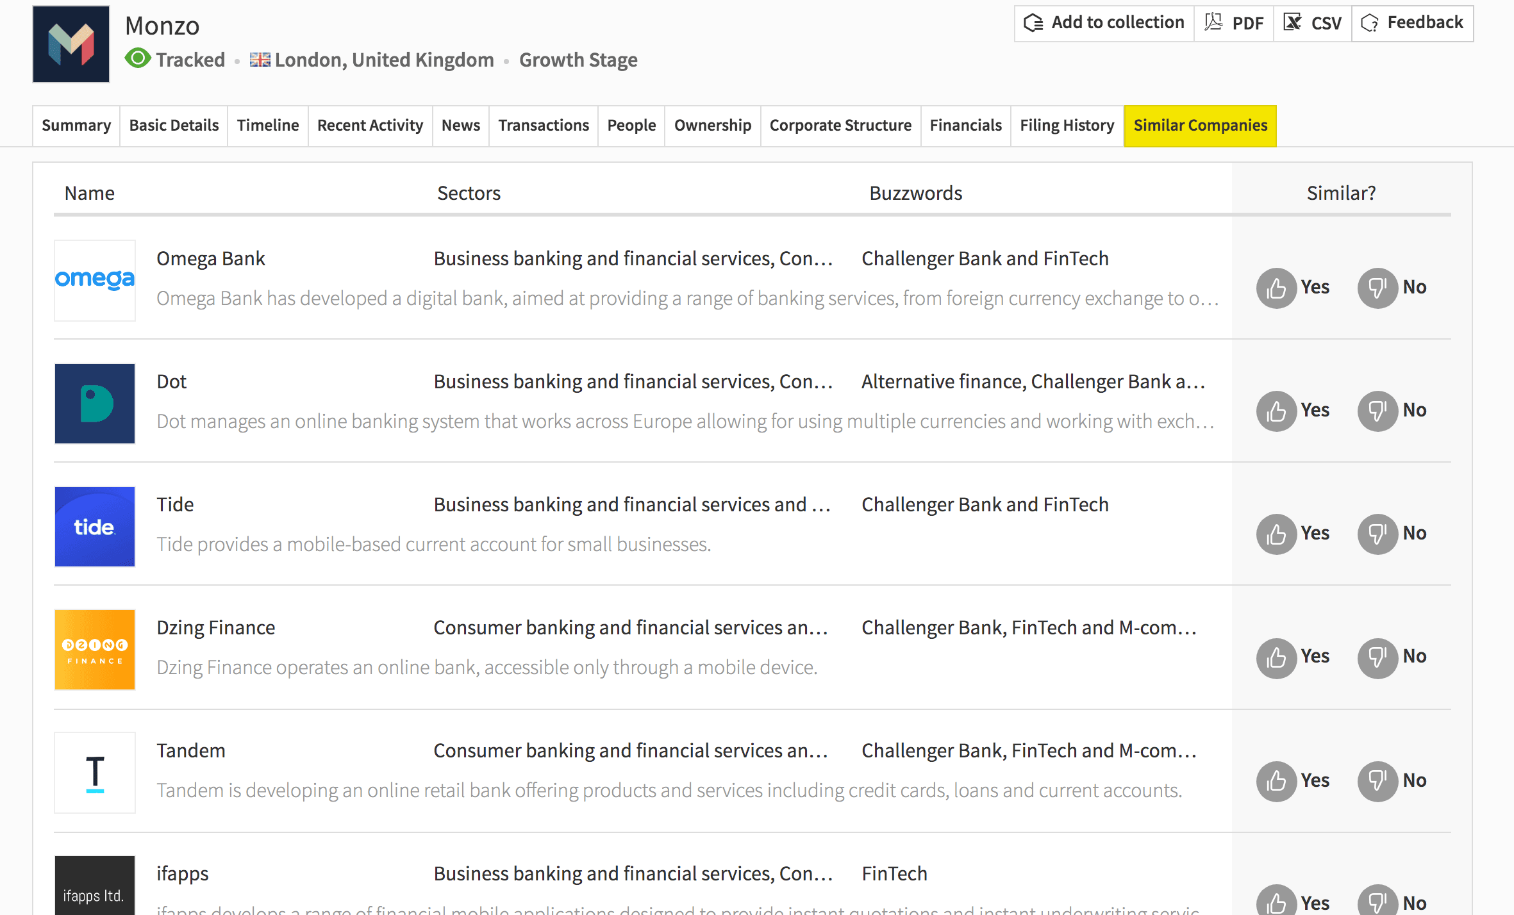Screen dimensions: 1514x915
Task: View the Transactions tab
Action: click(544, 126)
